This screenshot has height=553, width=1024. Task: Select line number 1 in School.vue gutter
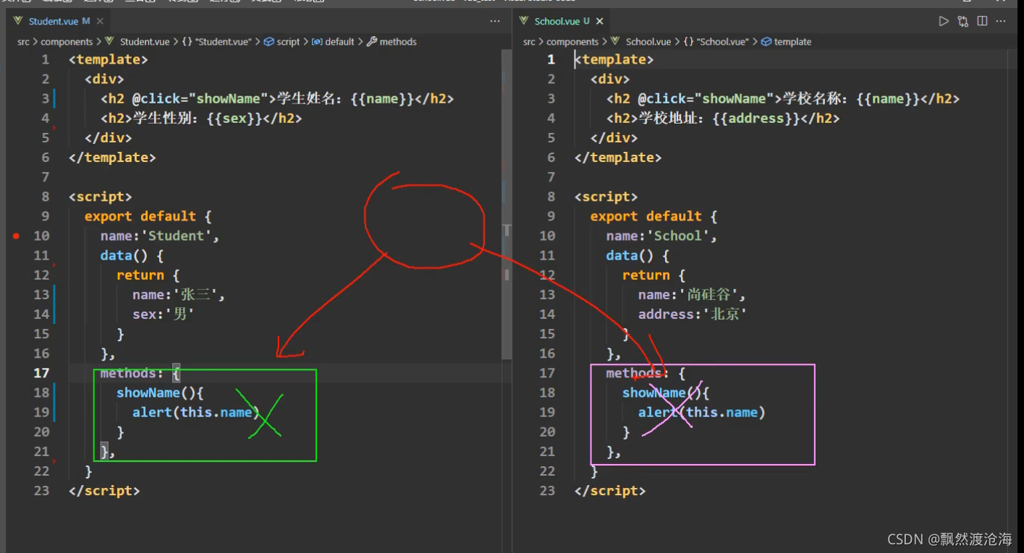(x=551, y=59)
